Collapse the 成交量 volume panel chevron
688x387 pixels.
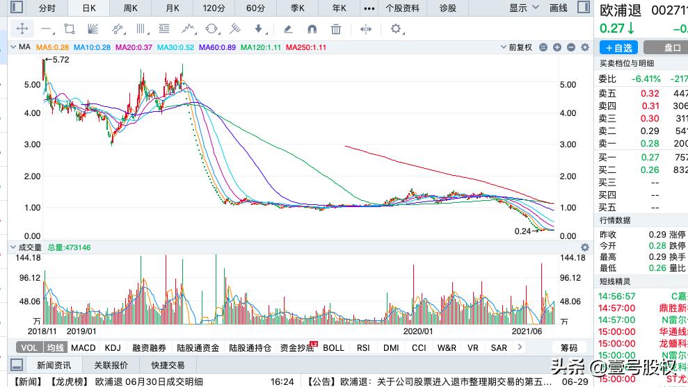[13, 247]
